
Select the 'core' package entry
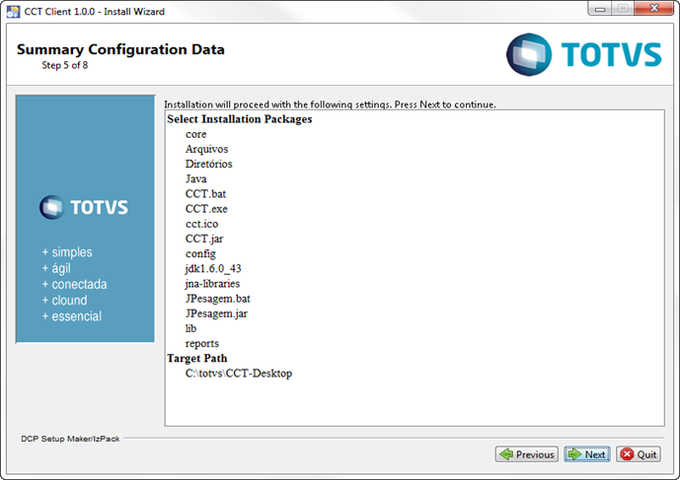[196, 134]
